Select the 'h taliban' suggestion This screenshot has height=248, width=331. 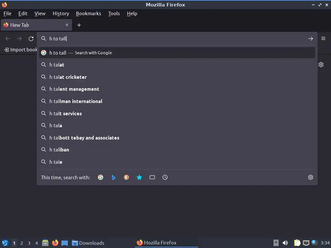(177, 150)
